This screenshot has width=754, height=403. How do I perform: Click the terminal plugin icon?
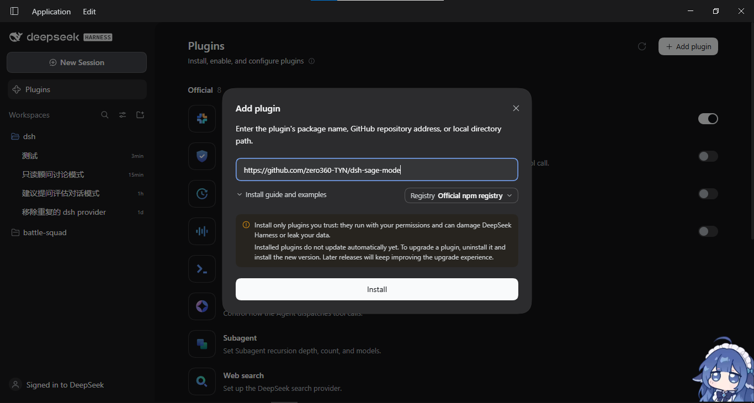tap(202, 269)
